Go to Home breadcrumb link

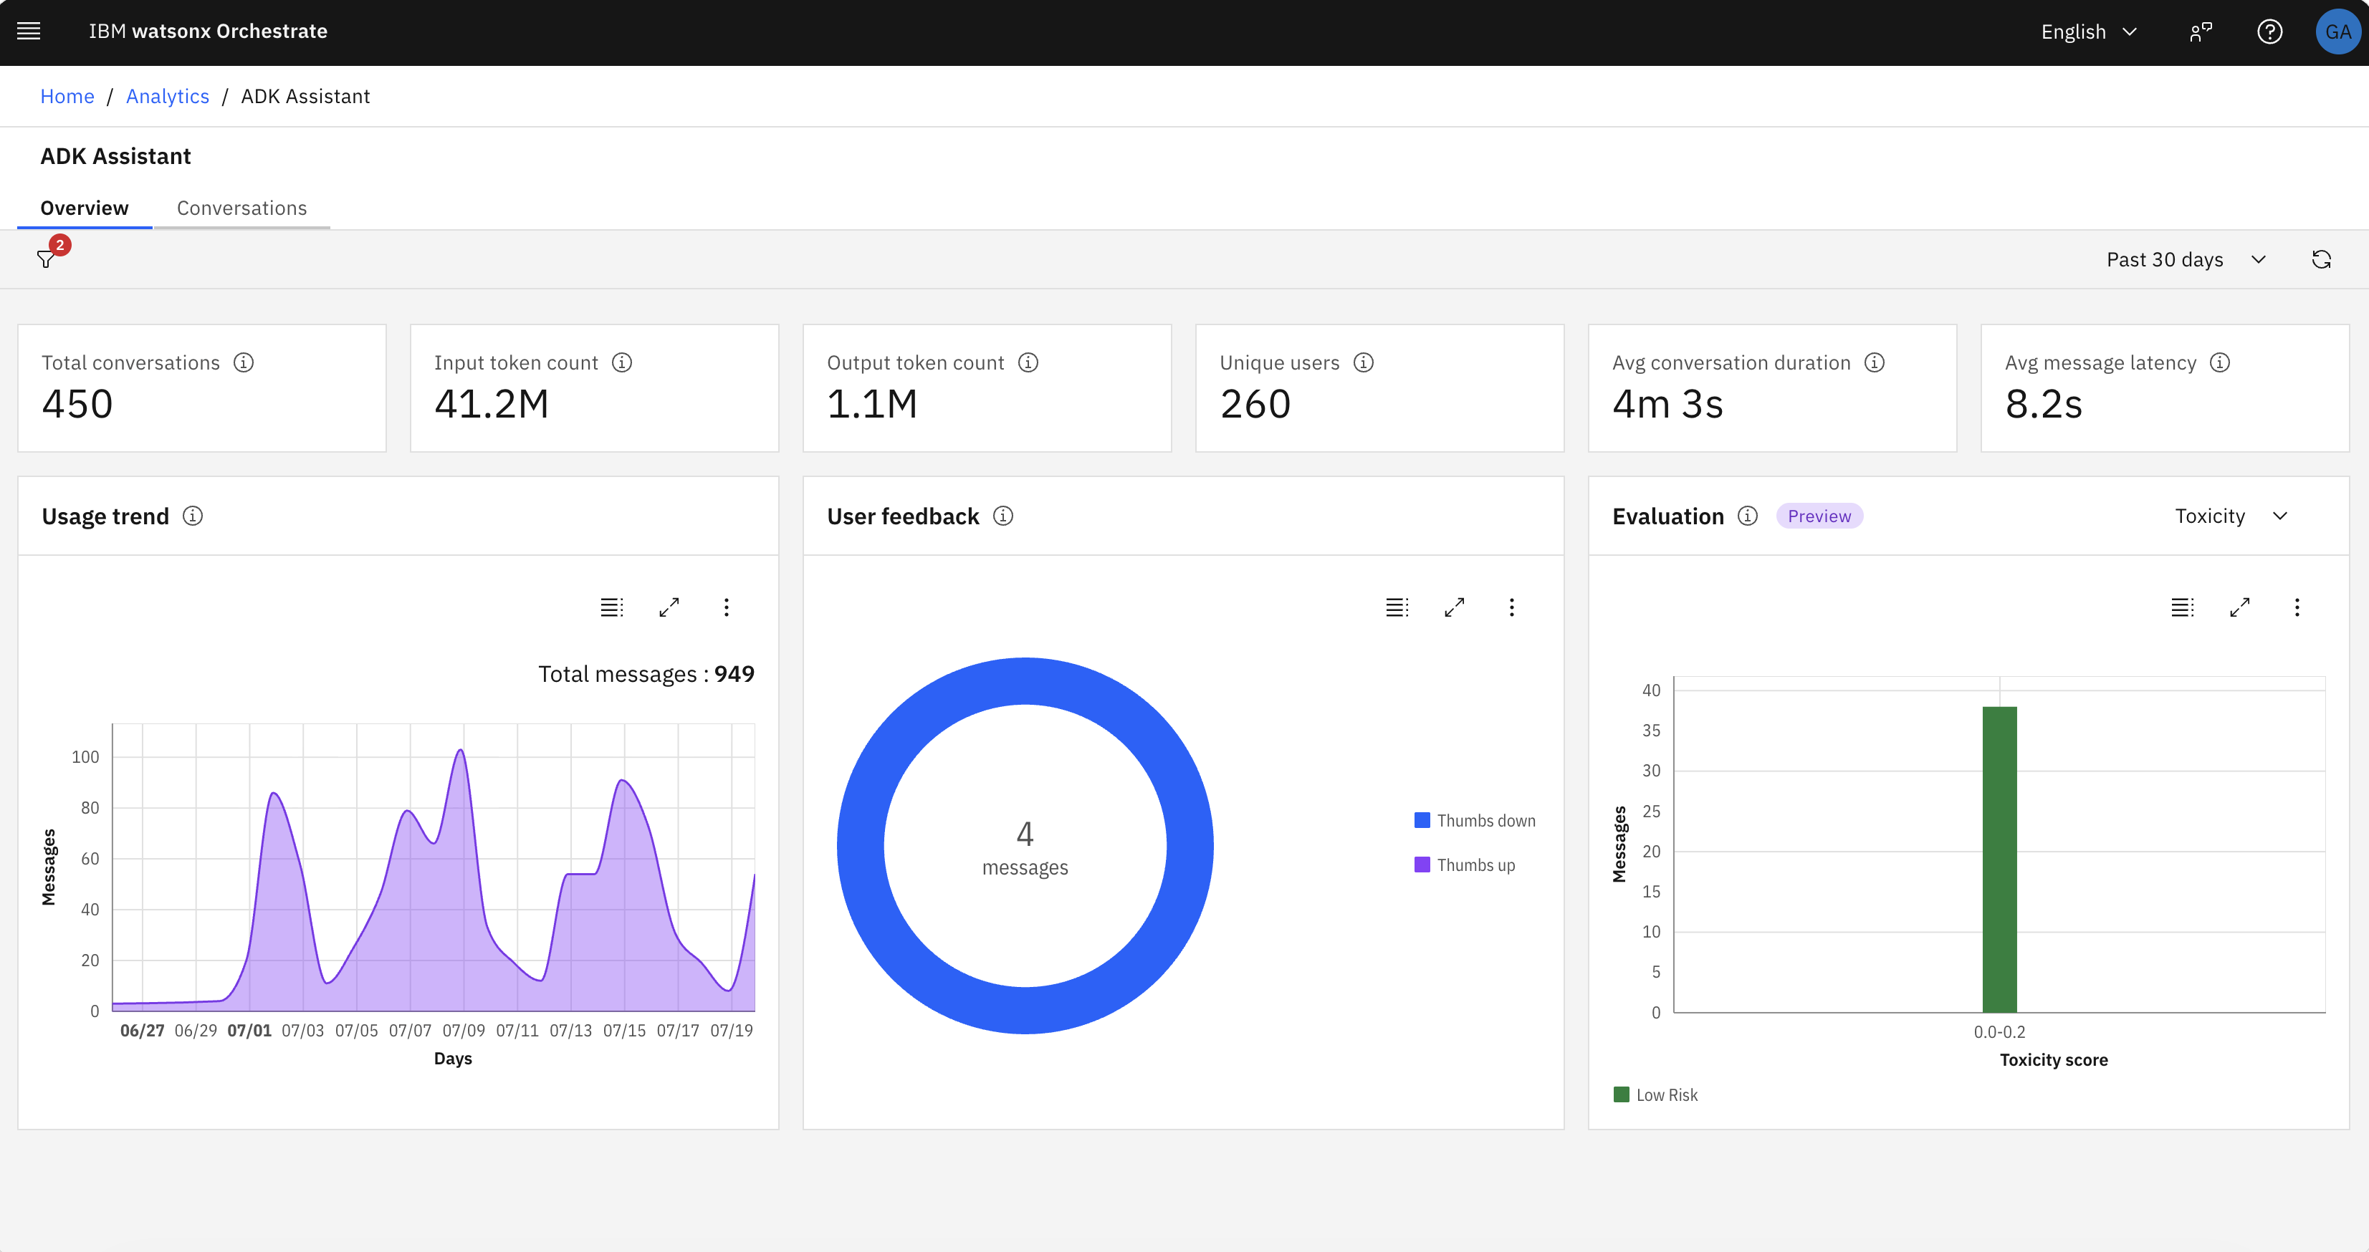67,97
